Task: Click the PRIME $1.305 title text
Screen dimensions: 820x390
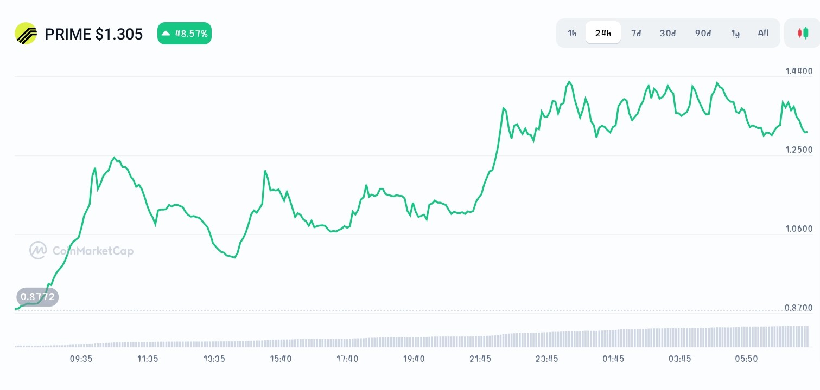Action: coord(93,34)
